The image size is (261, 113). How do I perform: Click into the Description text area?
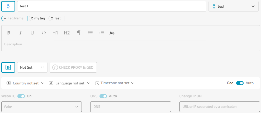[130, 44]
